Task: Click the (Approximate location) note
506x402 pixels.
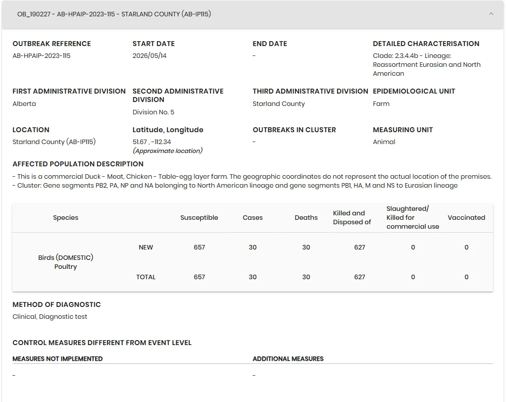Action: point(167,151)
